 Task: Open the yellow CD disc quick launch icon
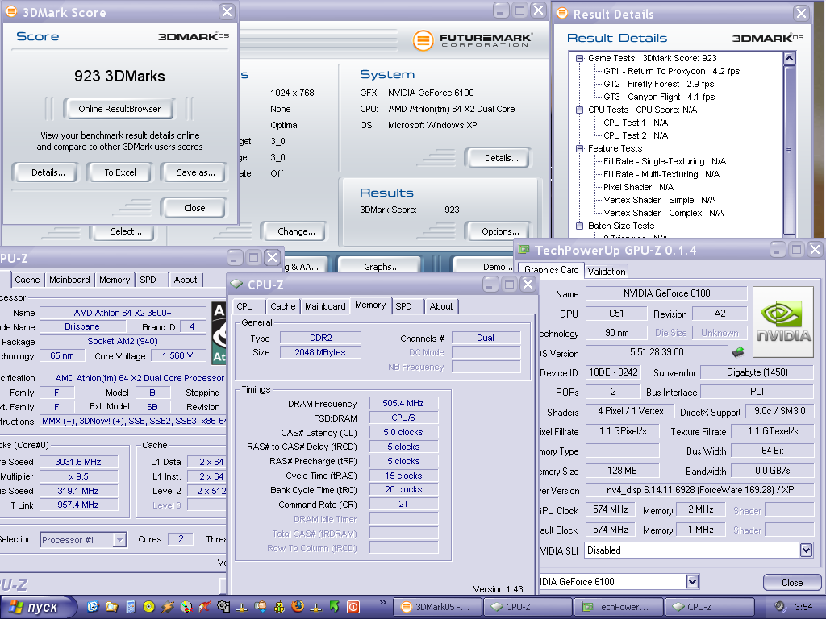148,607
